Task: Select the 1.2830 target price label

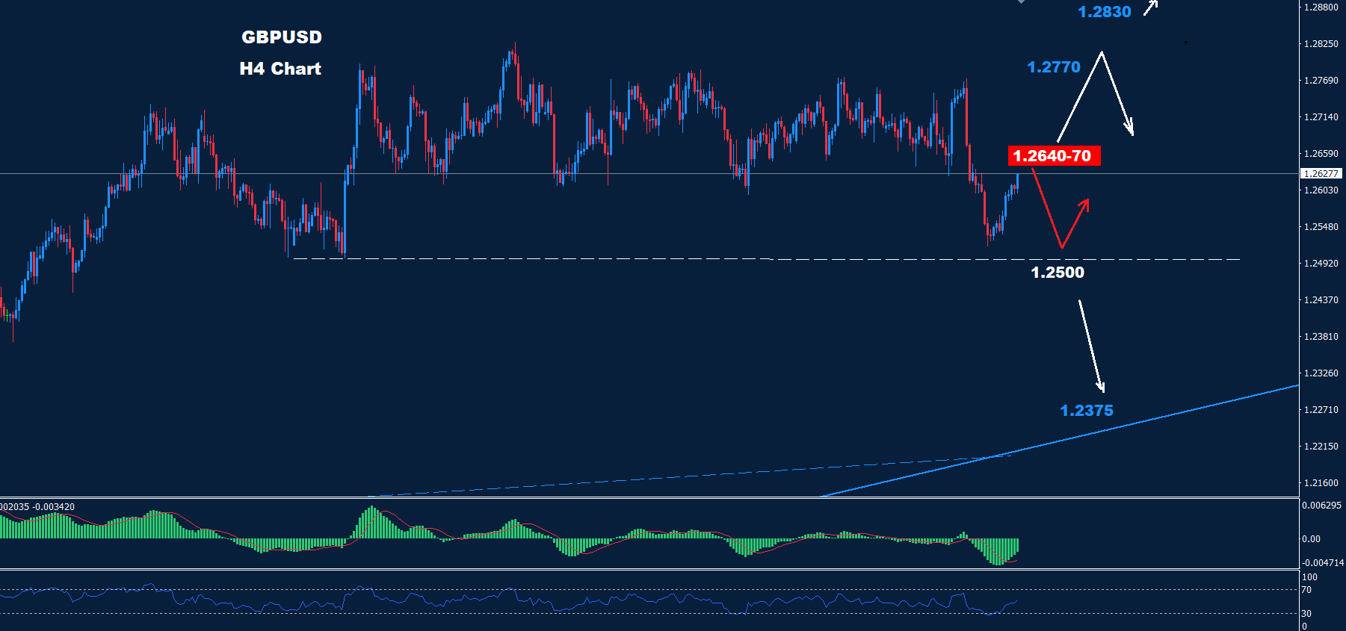Action: click(1104, 12)
